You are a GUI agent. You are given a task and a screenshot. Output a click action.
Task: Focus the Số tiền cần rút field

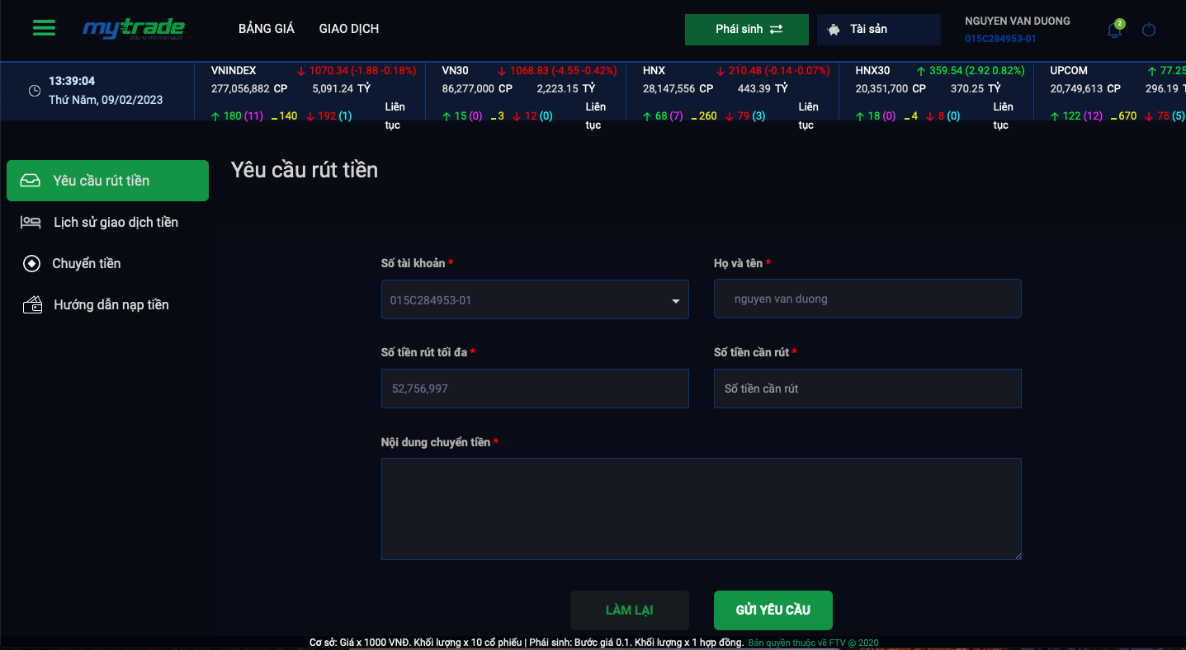(867, 389)
